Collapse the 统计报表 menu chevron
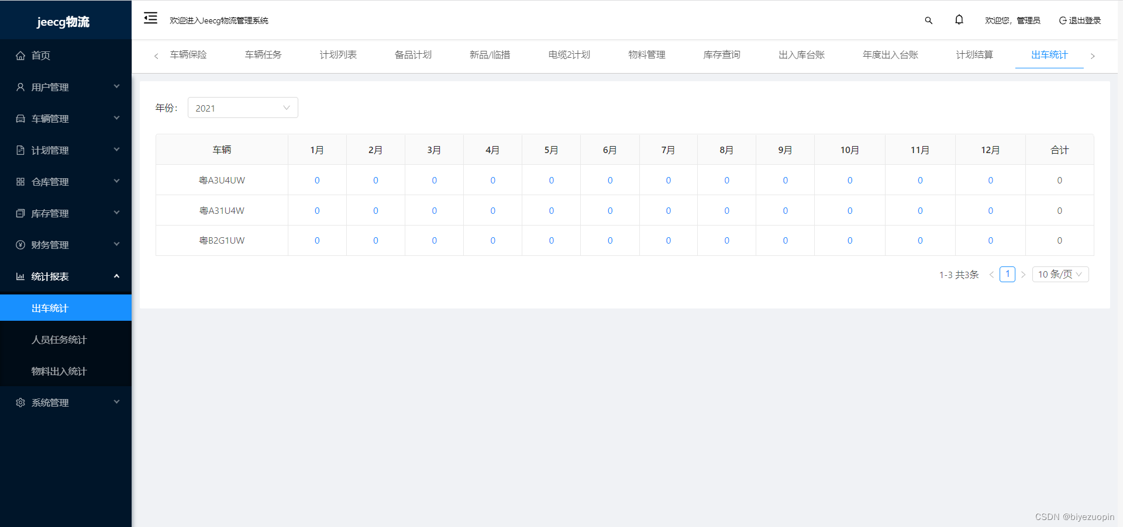This screenshot has height=527, width=1123. click(x=116, y=276)
